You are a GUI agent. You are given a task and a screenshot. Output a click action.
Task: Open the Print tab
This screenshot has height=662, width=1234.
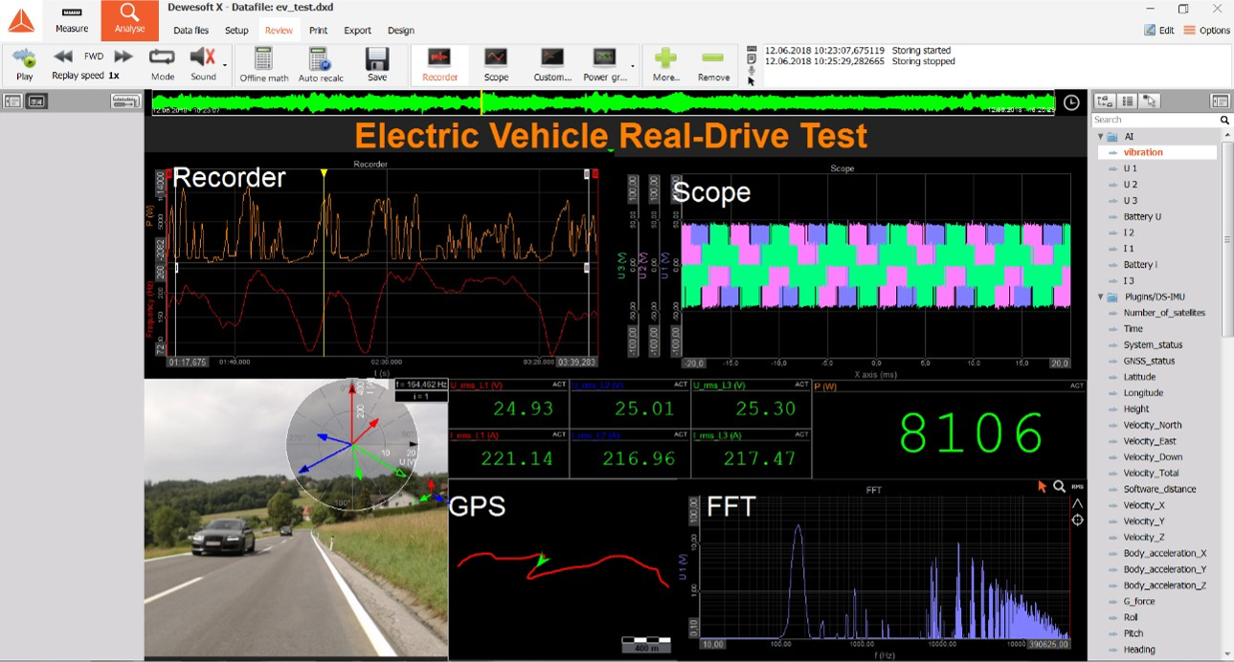tap(318, 31)
